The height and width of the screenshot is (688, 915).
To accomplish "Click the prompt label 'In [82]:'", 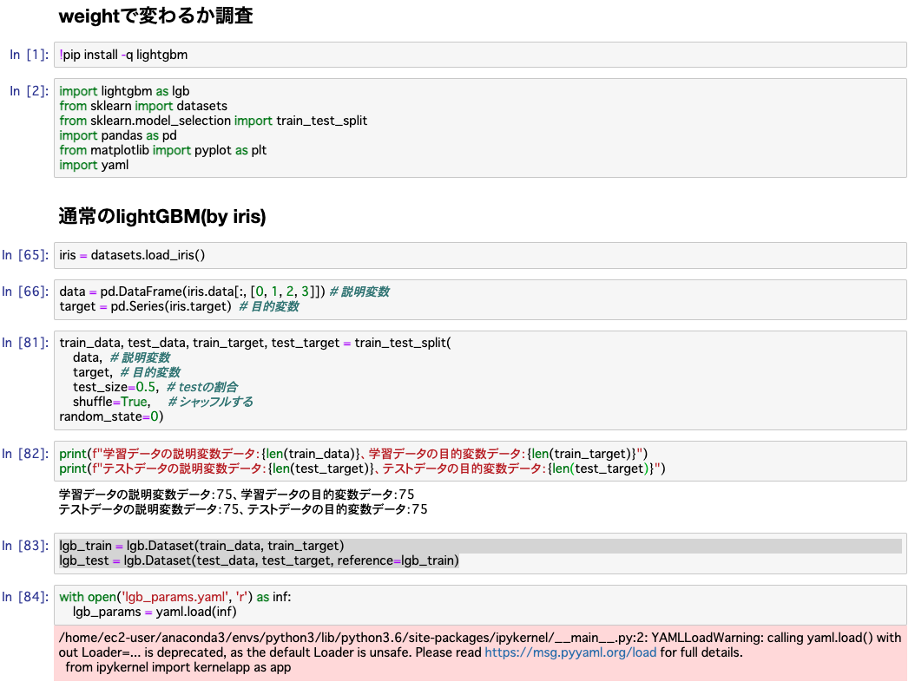I will (26, 453).
